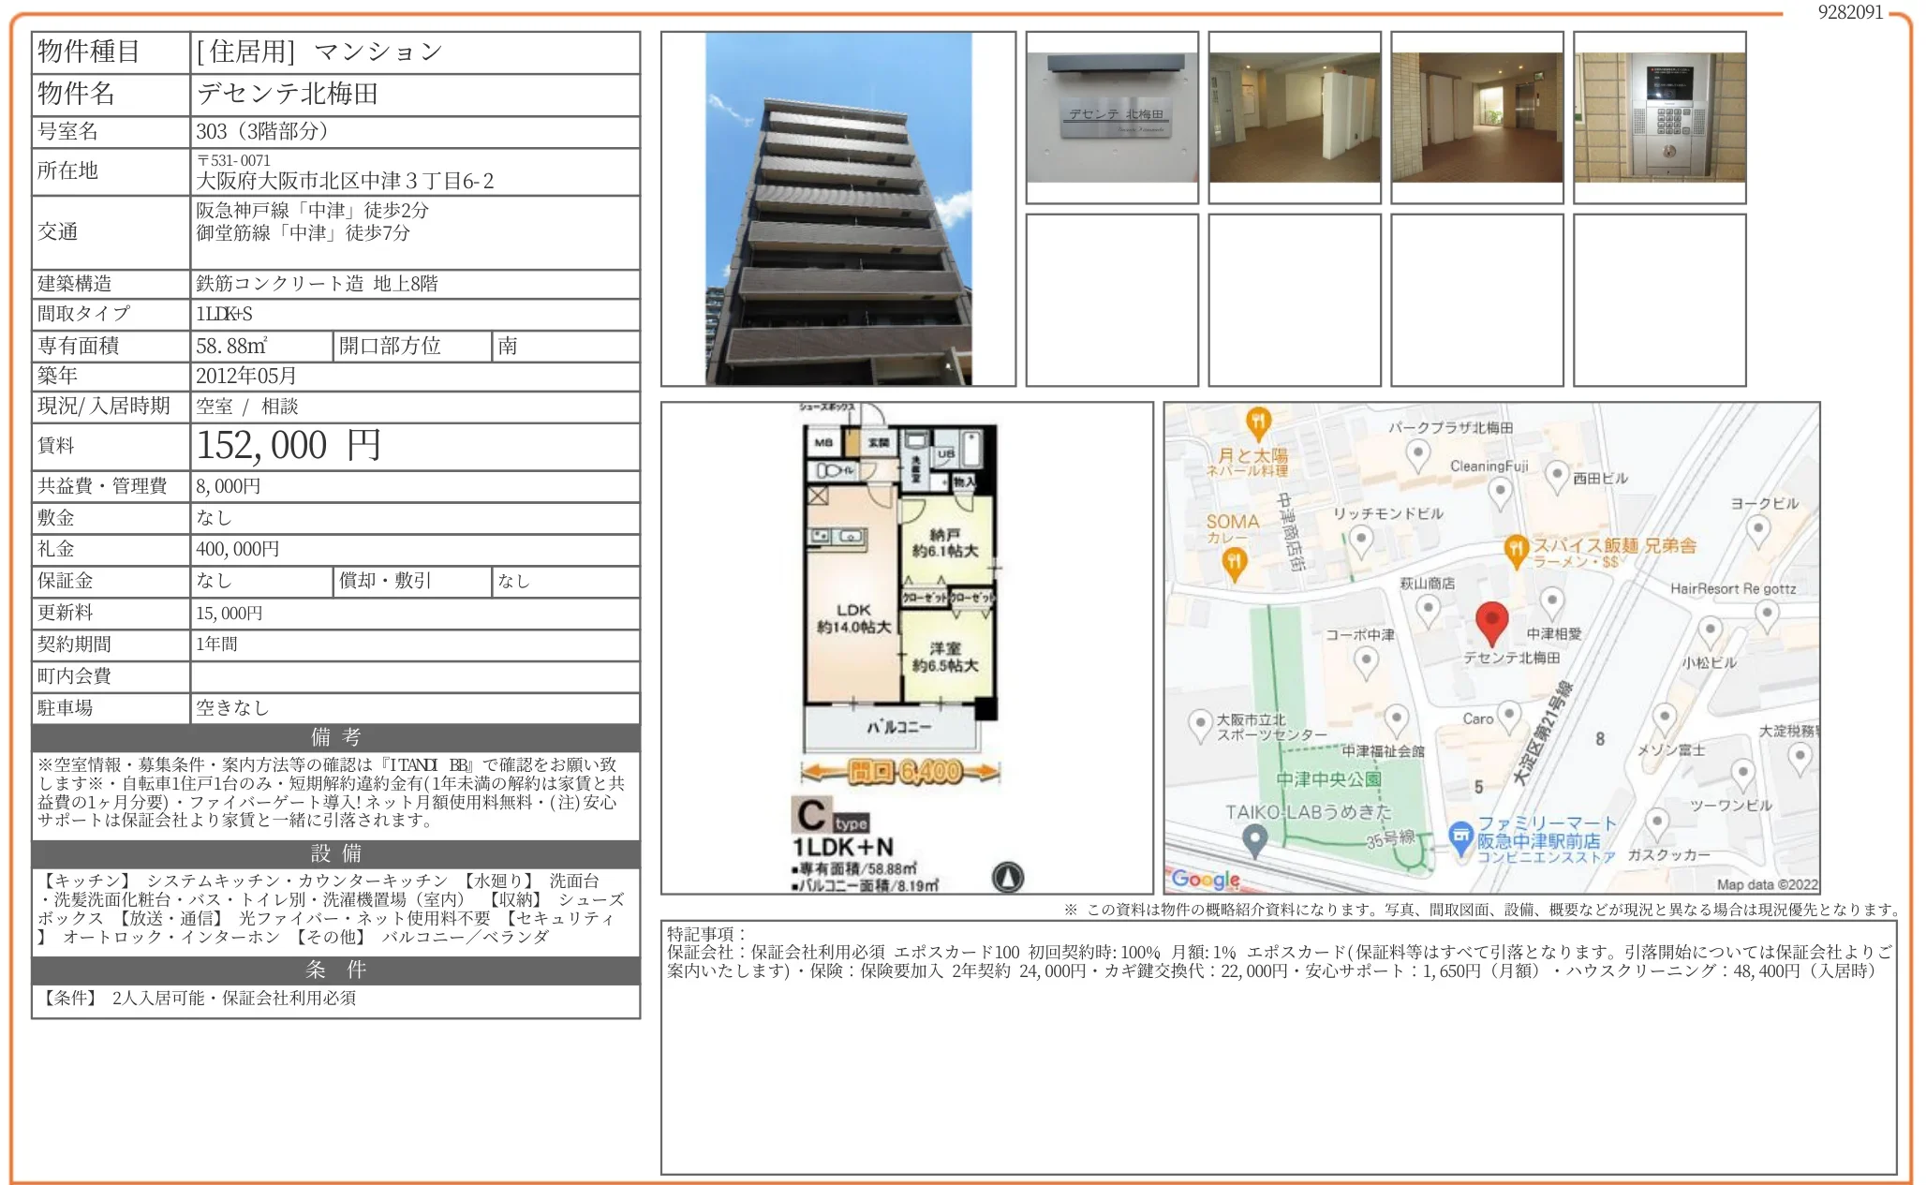Screen dimensions: 1926x1185
Task: Click the 152,000 円 rent value
Action: [x=289, y=446]
